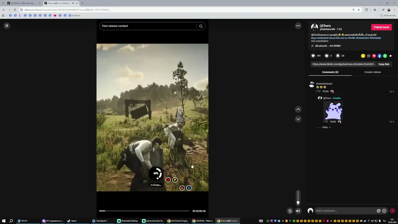
Task: Like the video with heart icon
Action: click(x=313, y=56)
